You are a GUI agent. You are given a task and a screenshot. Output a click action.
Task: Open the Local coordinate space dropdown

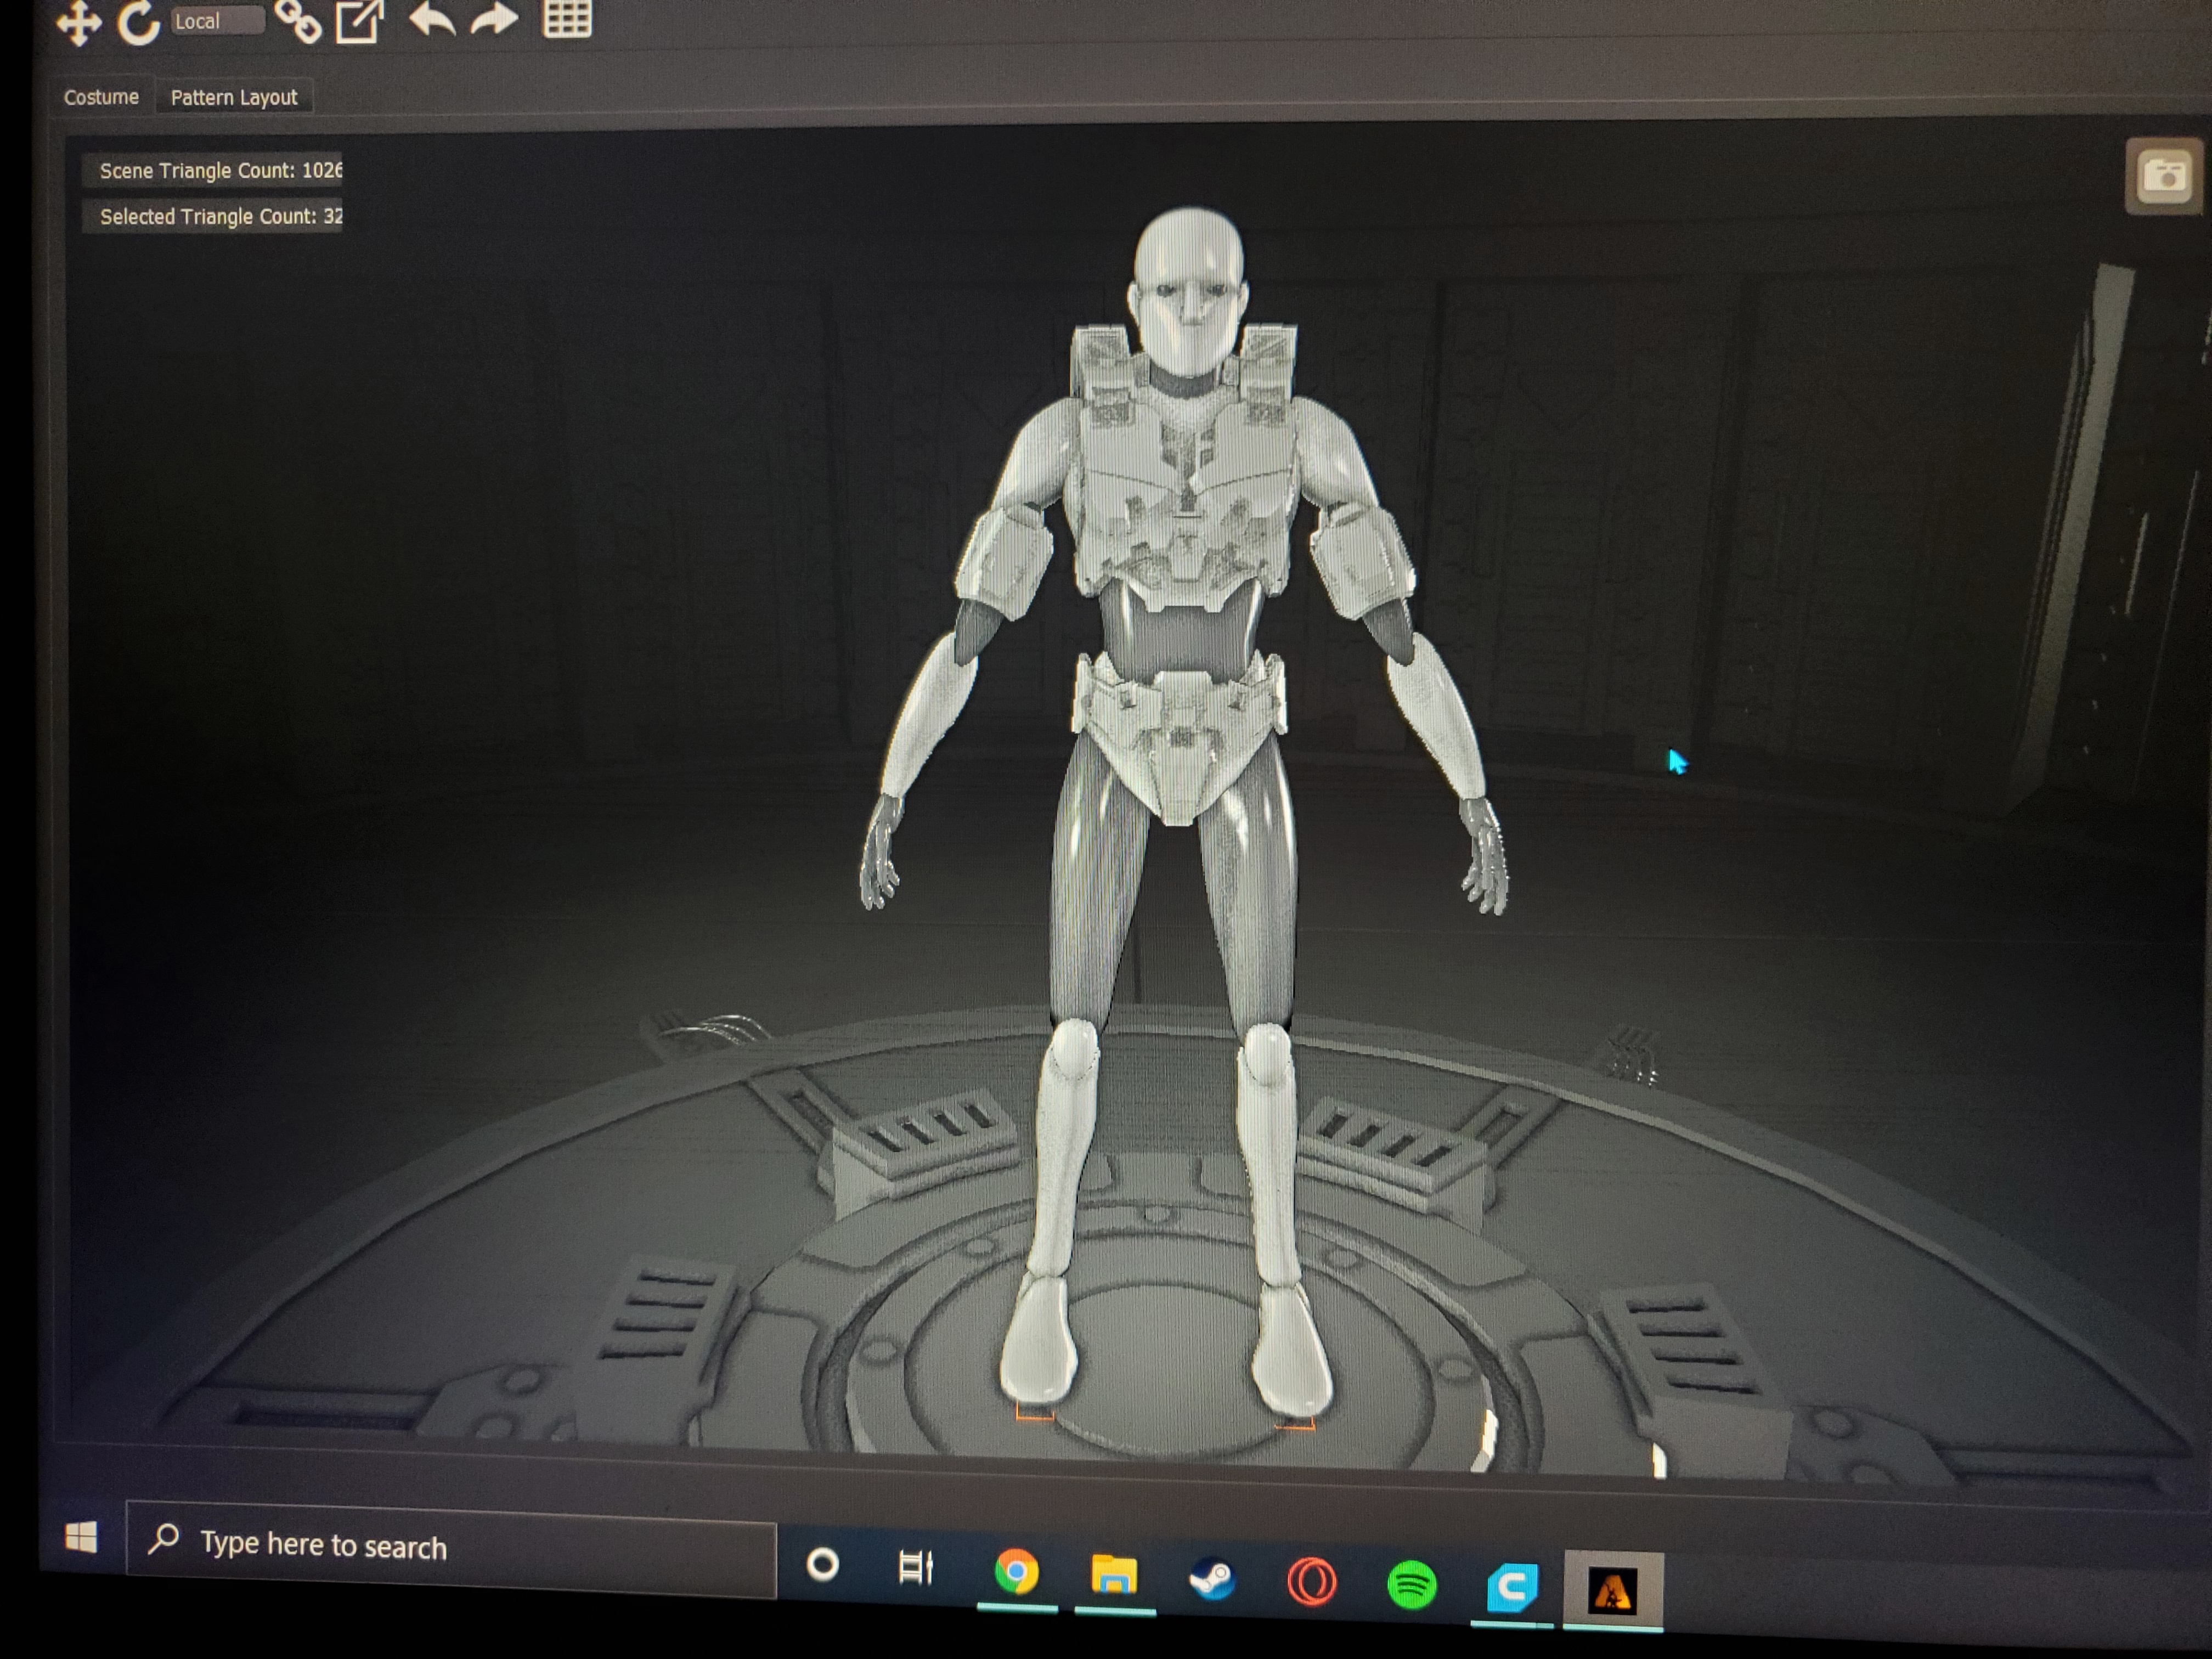pos(217,21)
